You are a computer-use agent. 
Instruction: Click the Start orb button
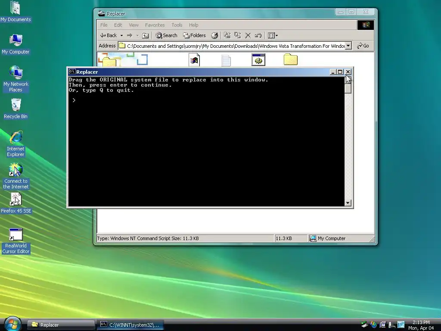[x=12, y=324]
